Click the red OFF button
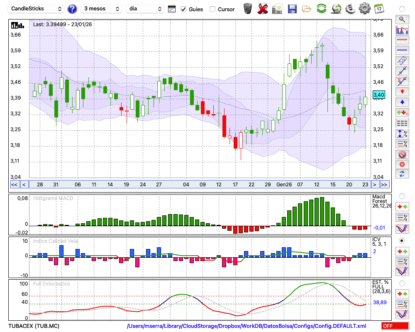 (395, 326)
